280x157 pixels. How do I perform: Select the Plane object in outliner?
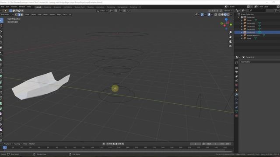coord(249,38)
